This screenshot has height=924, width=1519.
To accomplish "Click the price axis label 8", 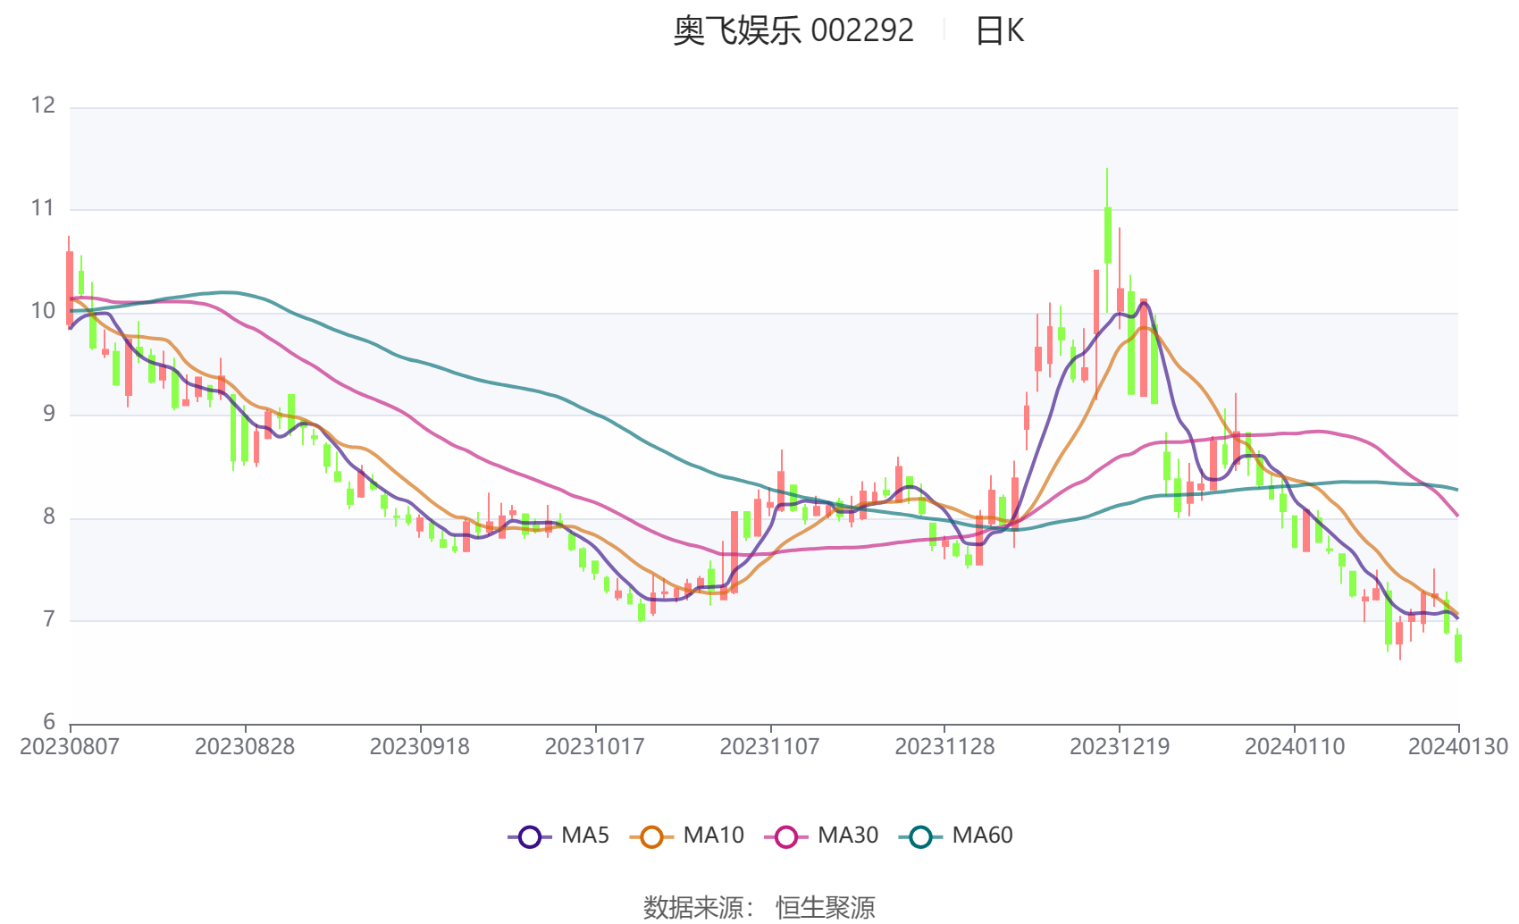I will tap(49, 517).
